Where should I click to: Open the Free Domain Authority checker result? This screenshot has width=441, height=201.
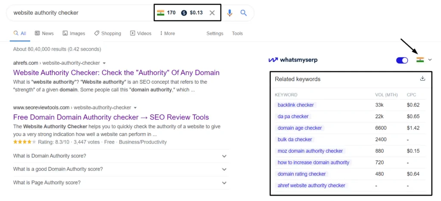[111, 117]
